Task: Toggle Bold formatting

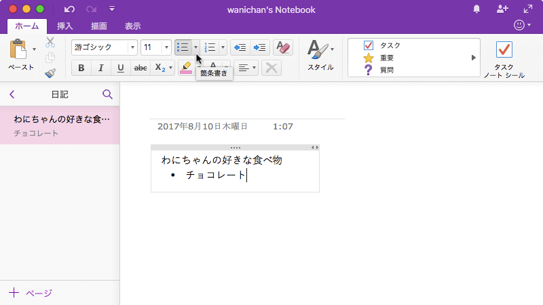Action: coord(81,68)
